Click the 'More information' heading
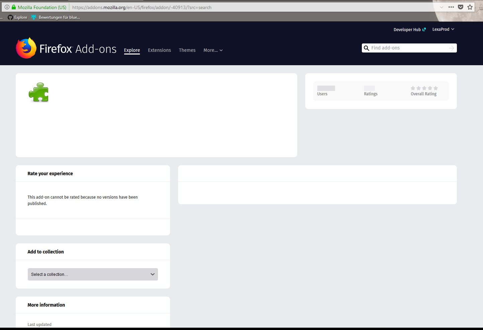483x330 pixels. click(46, 305)
